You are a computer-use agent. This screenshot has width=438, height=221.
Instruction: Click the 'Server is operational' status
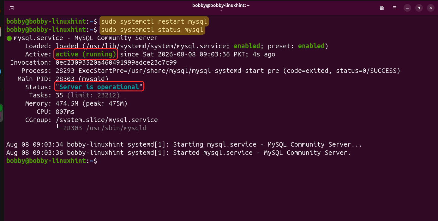pyautogui.click(x=99, y=87)
